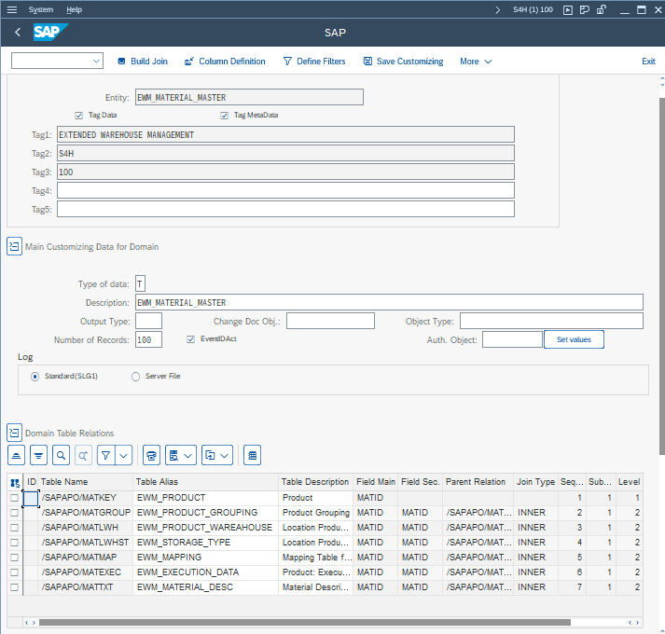Viewport: 665px width, 634px height.
Task: Click the sort ascending icon in table toolbar
Action: [x=16, y=455]
